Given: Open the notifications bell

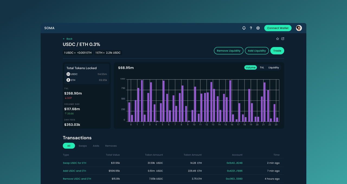Looking at the screenshot, I should (x=244, y=28).
